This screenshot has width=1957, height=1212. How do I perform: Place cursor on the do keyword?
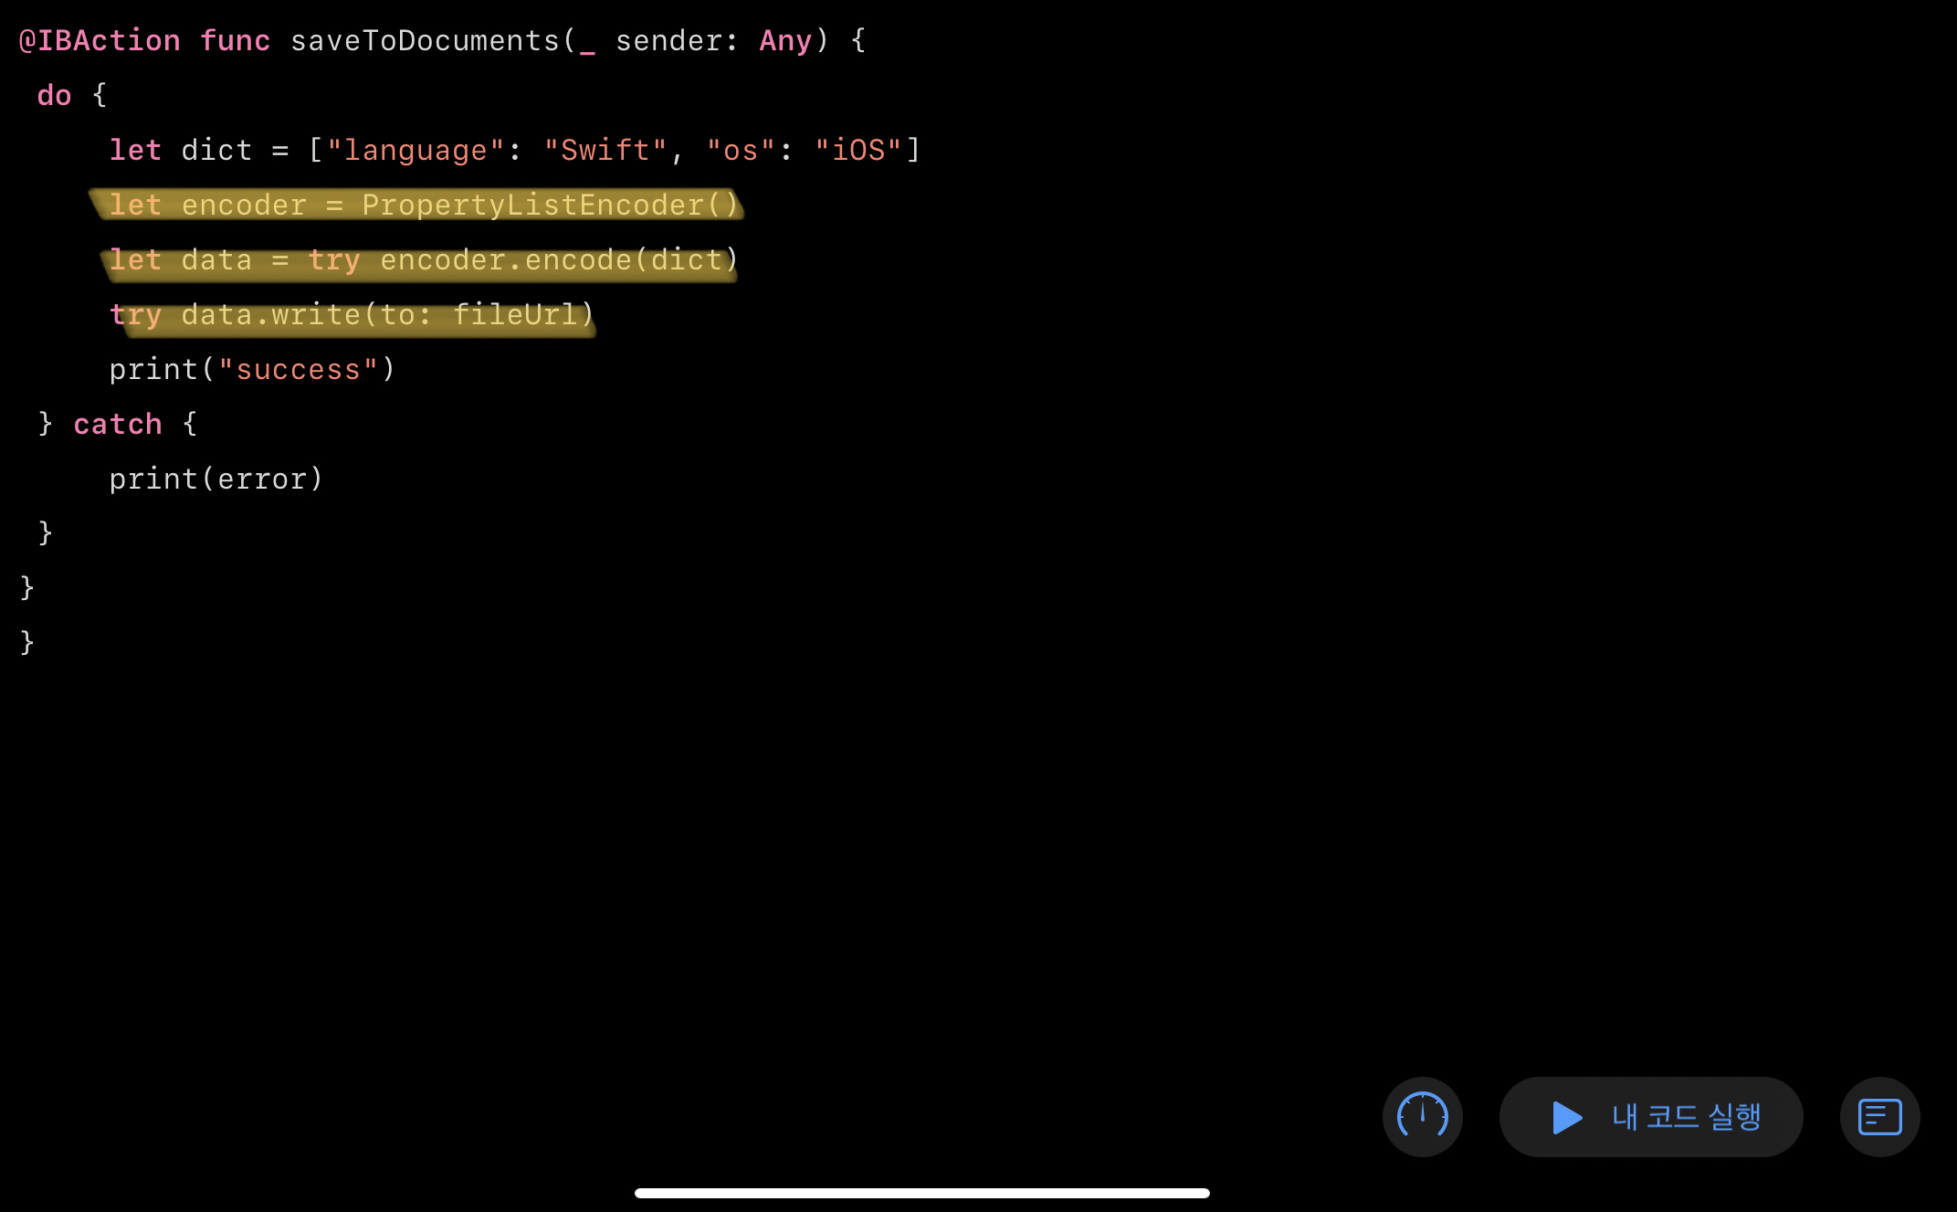(54, 96)
